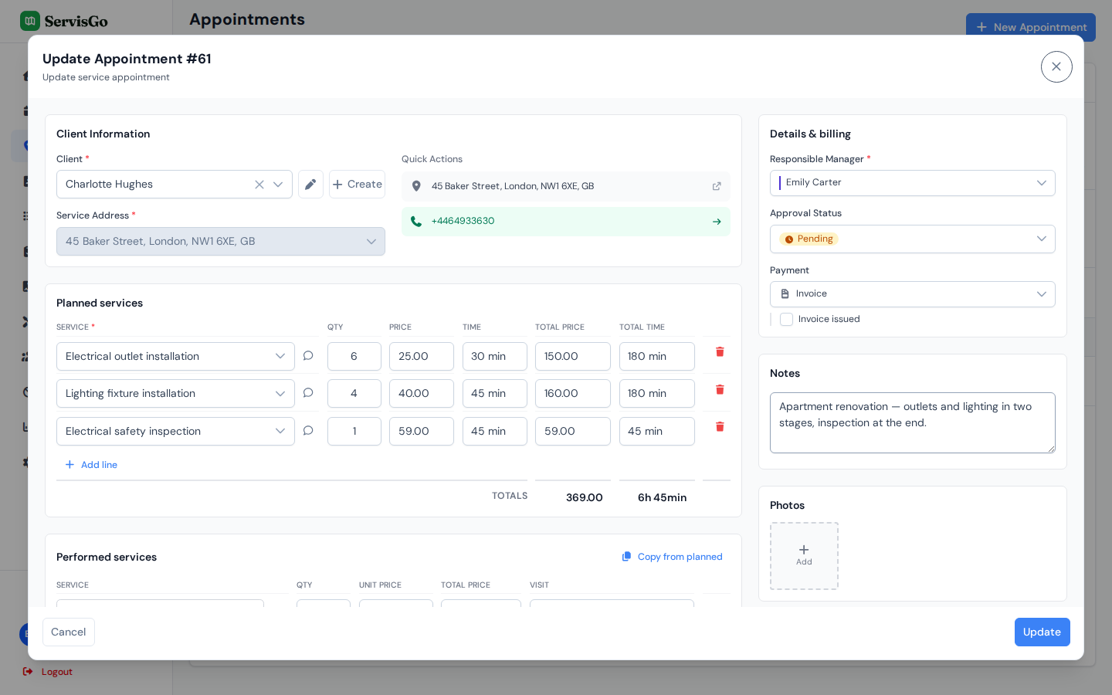Click the ServisGo logo icon
Image resolution: width=1112 pixels, height=695 pixels.
[x=30, y=21]
